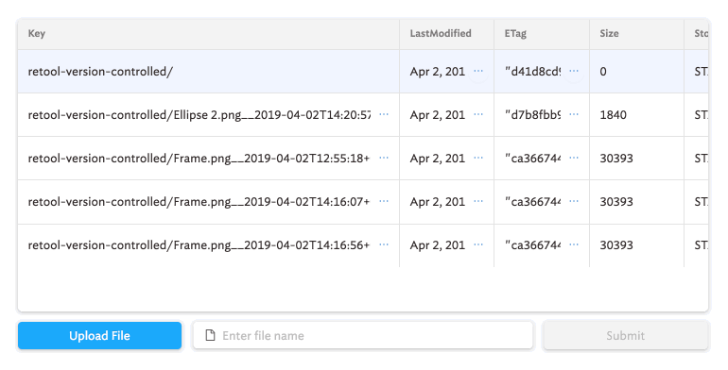
Task: Expand LastModified ellipsis in retool-version-controlled/ row
Action: 478,71
